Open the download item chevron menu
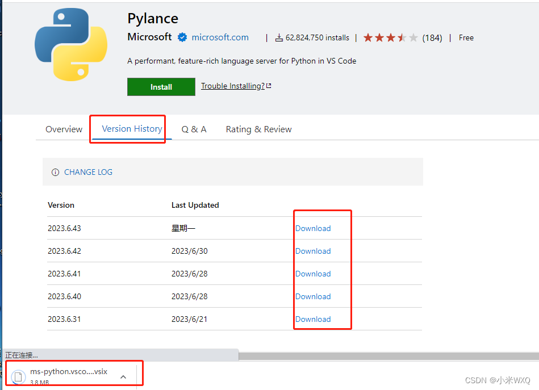 pos(123,377)
